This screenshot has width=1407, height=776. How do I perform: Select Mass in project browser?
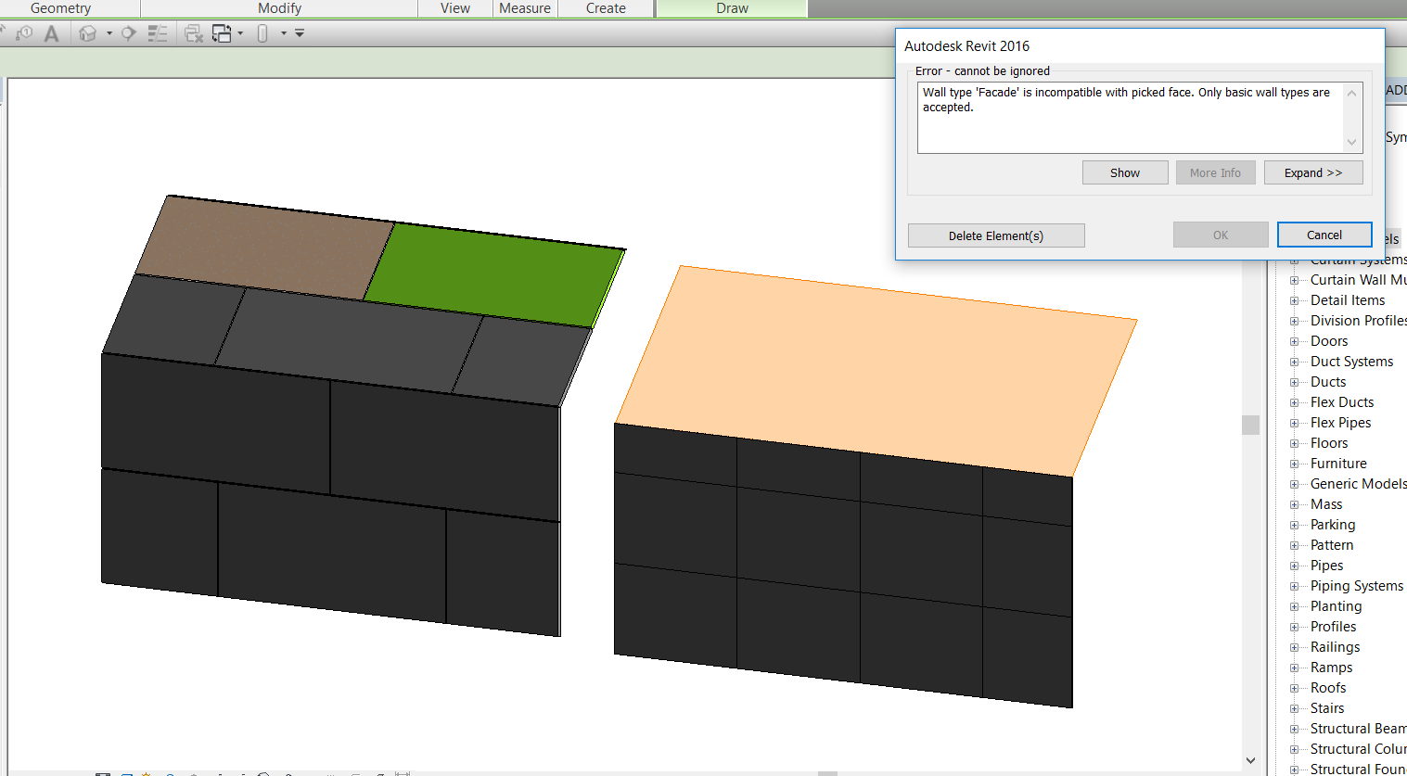coord(1326,504)
